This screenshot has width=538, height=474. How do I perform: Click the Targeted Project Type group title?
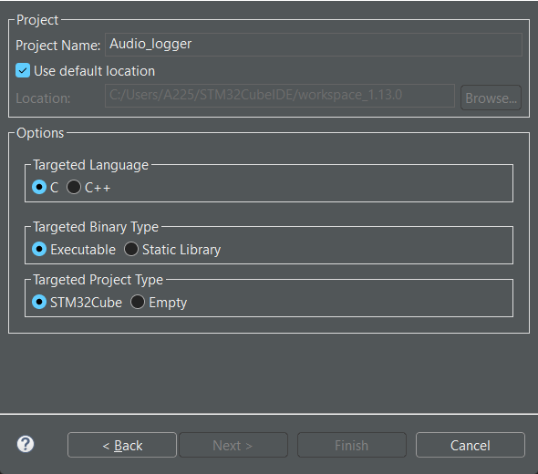pyautogui.click(x=98, y=280)
